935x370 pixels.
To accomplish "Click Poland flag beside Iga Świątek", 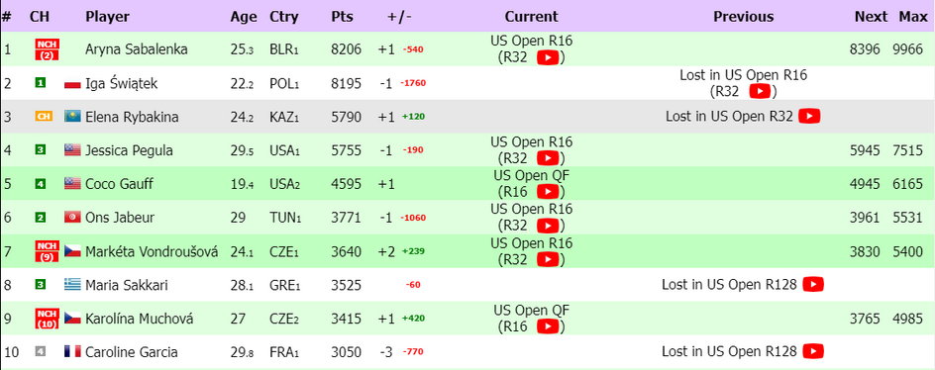I will (x=72, y=83).
